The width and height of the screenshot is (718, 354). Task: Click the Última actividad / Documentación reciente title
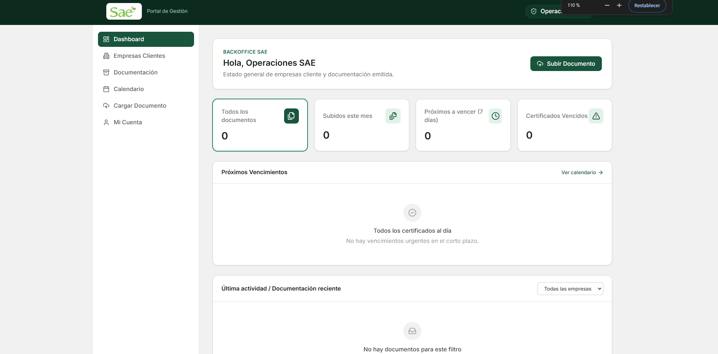tap(281, 289)
